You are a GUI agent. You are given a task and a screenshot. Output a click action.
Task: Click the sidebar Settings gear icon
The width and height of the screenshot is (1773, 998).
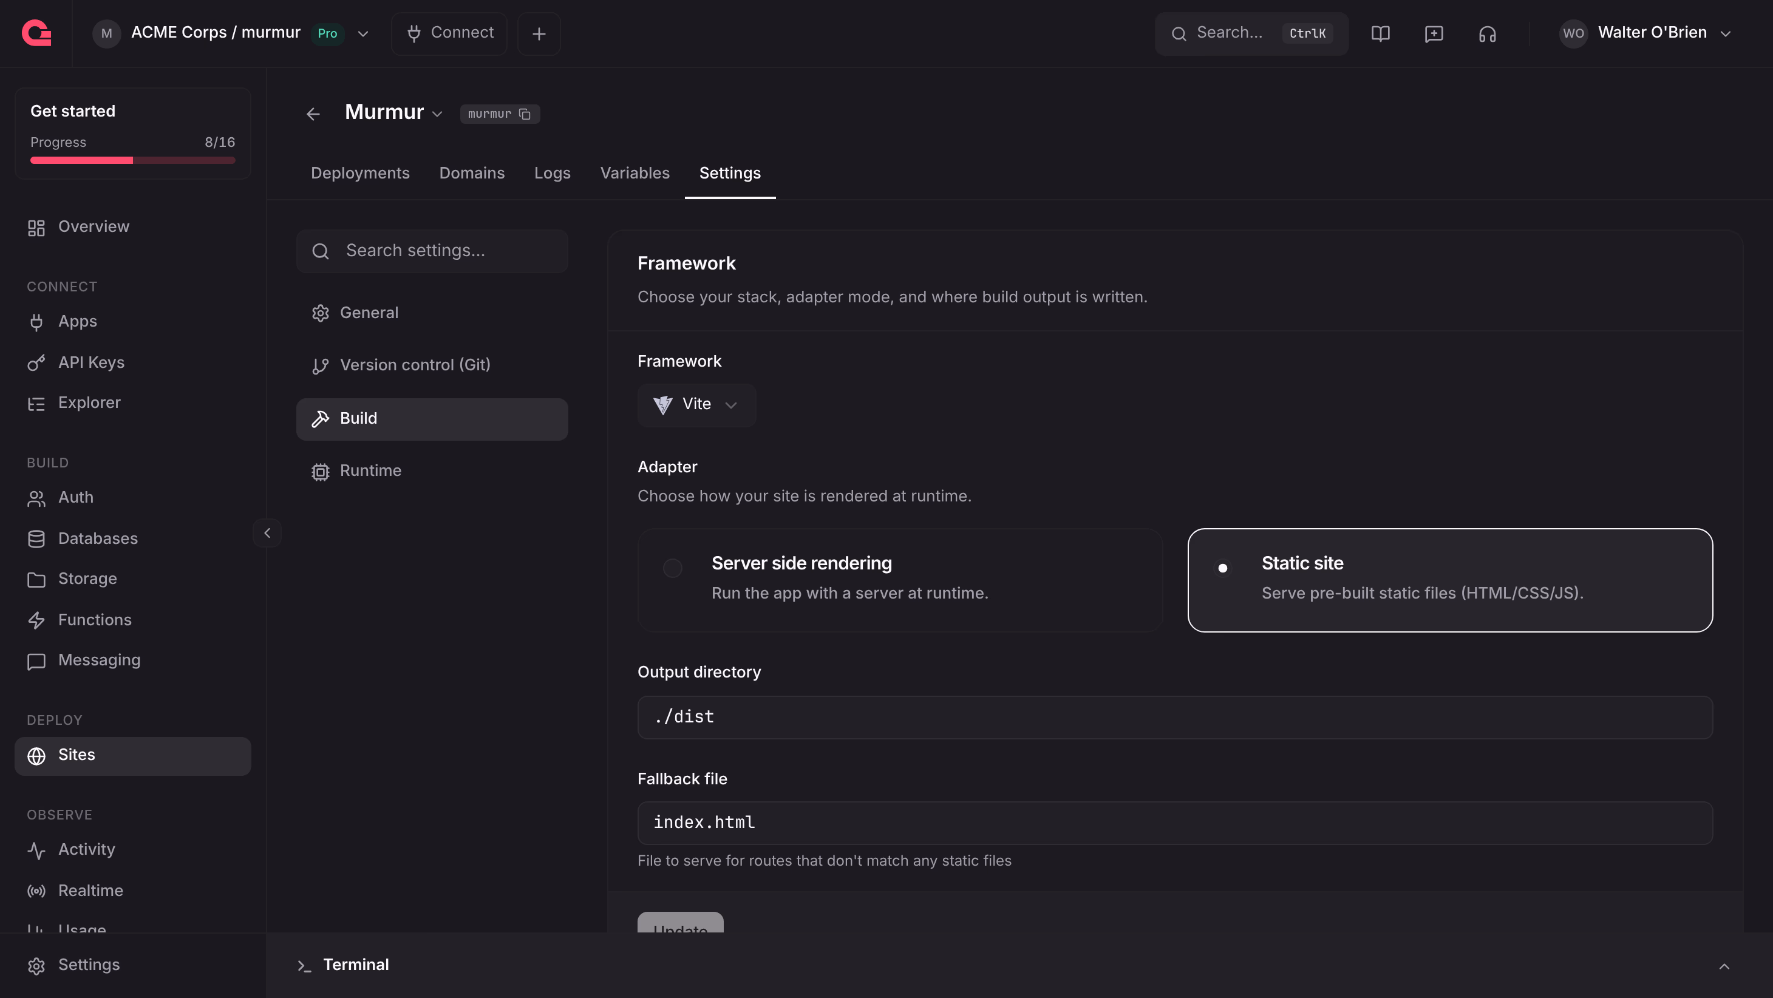pyautogui.click(x=36, y=966)
